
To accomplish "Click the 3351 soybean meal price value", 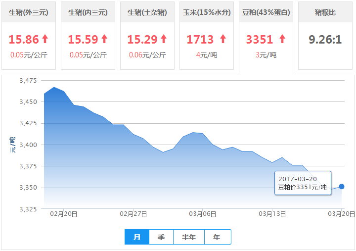I will (259, 39).
